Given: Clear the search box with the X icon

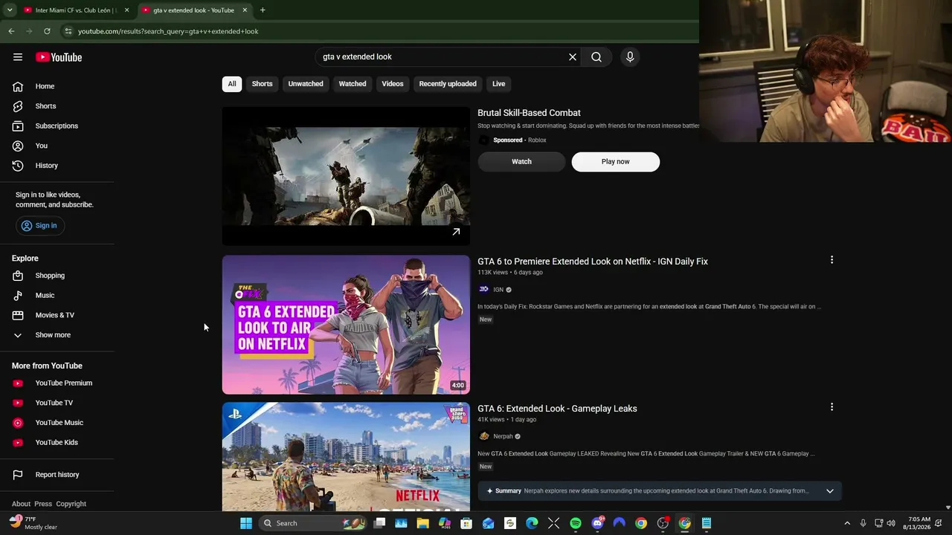Looking at the screenshot, I should coord(573,57).
